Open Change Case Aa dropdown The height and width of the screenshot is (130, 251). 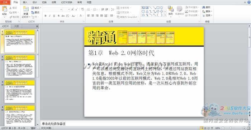tap(74, 16)
